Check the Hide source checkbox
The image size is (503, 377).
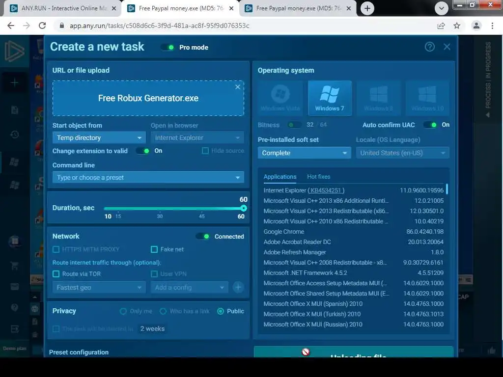[205, 151]
